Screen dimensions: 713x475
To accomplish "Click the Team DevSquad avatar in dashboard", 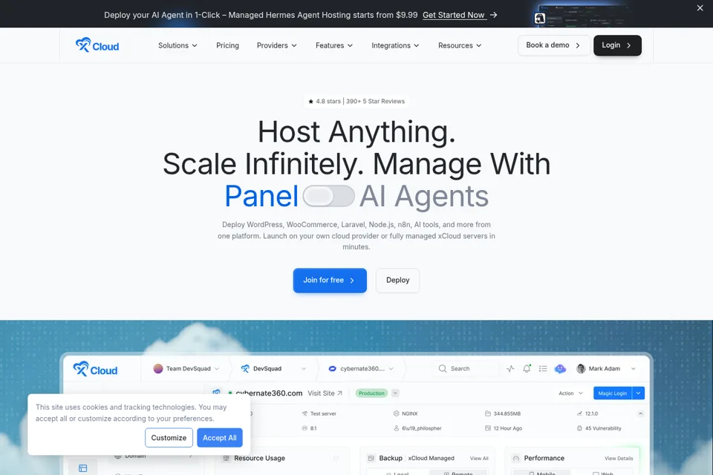I will pos(158,369).
